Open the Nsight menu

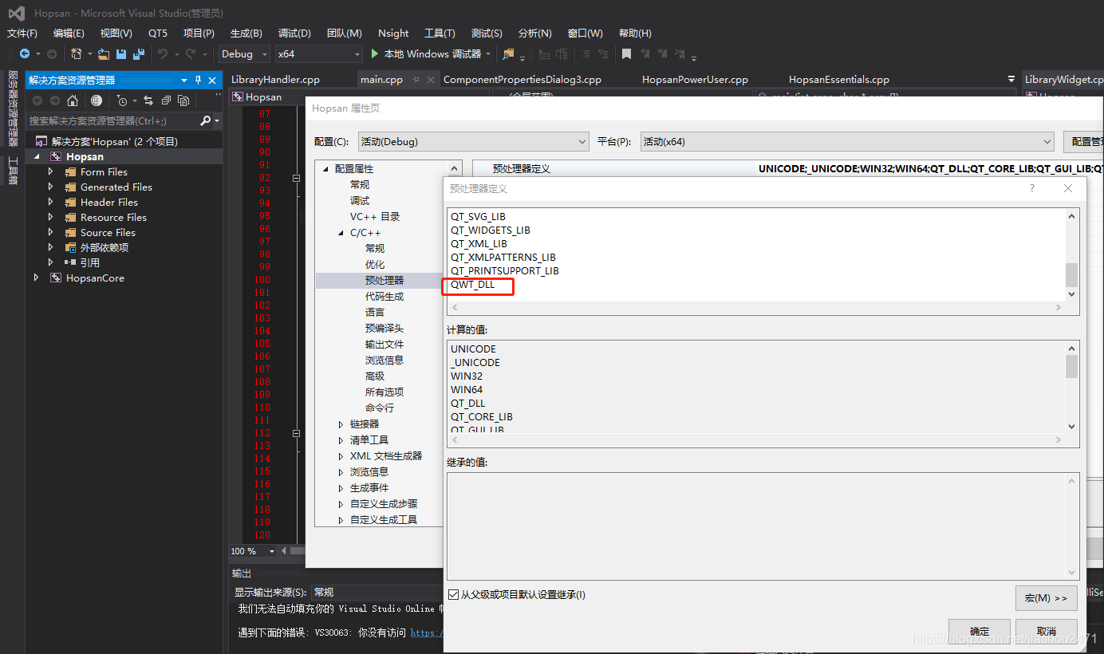[x=393, y=33]
